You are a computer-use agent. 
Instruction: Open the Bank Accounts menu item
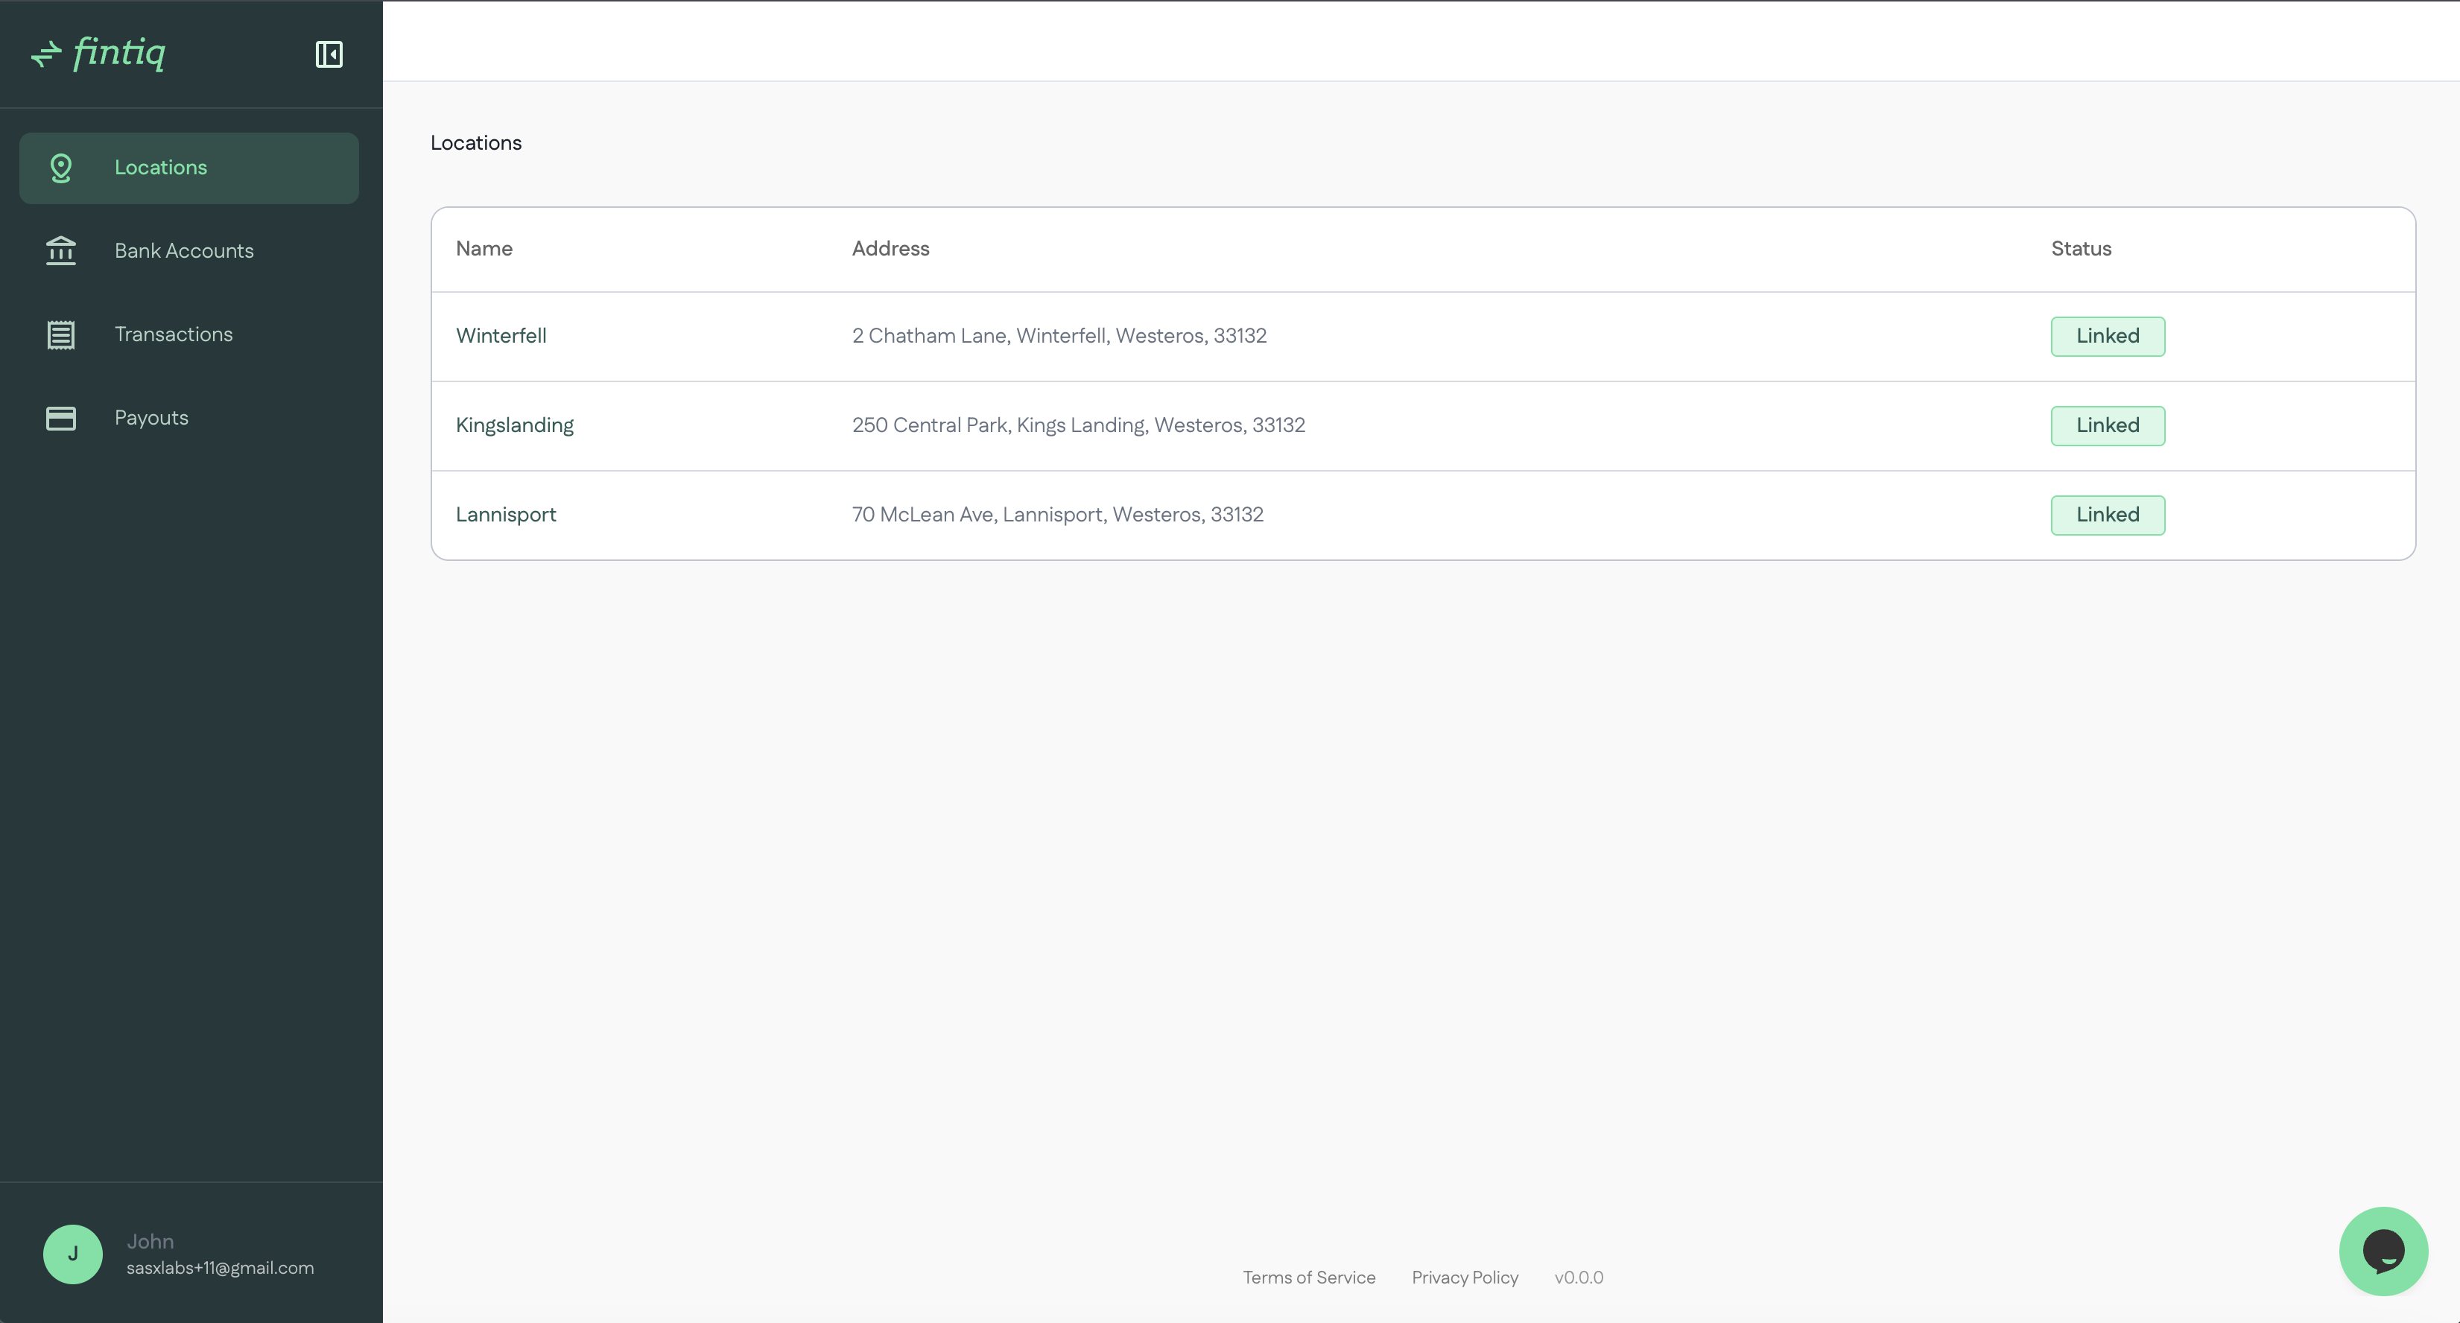pos(184,251)
